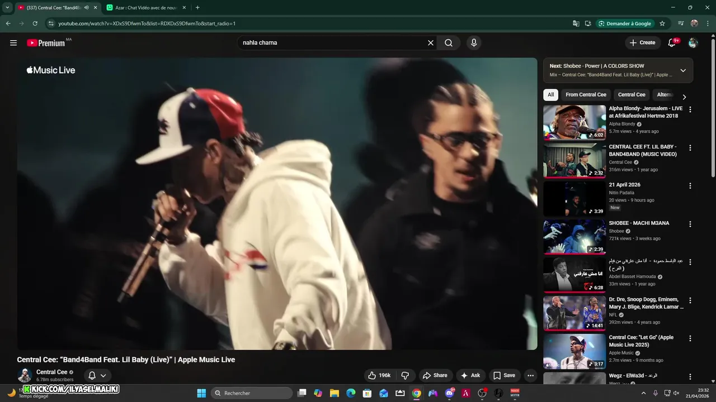Expand notification preferences chevron beside bell
Viewport: 716px width, 402px height.
(103, 376)
